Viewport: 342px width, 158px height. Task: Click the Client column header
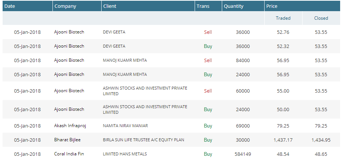point(110,6)
